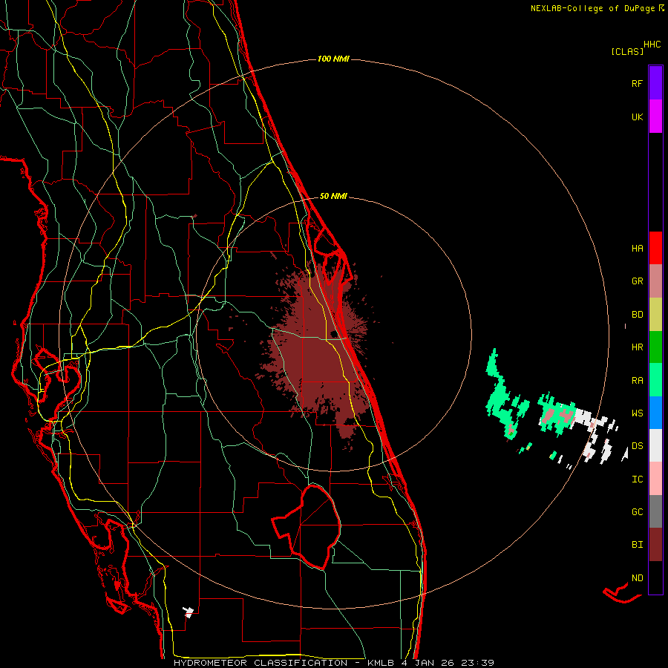Pick the DS white legend swatch
668x668 pixels.
pyautogui.click(x=655, y=445)
